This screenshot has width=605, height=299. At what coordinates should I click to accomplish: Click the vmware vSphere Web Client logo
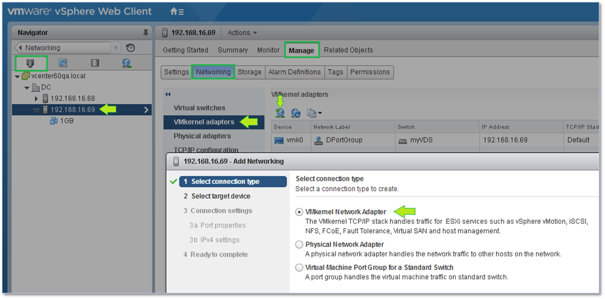click(x=80, y=12)
